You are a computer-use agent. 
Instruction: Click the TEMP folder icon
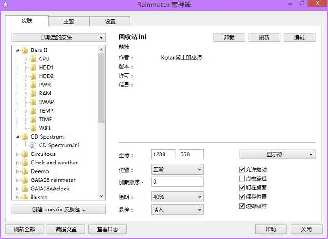[33, 111]
